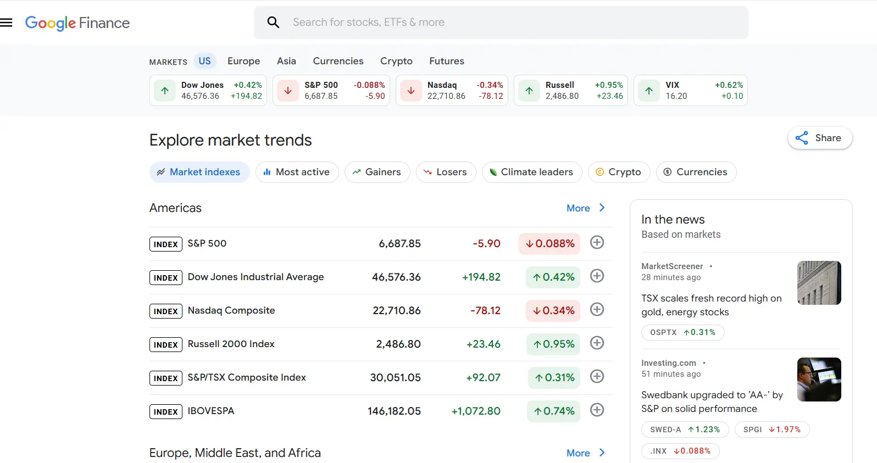Viewport: 877px width, 463px height.
Task: Add S&P 500 to watchlist
Action: click(597, 242)
